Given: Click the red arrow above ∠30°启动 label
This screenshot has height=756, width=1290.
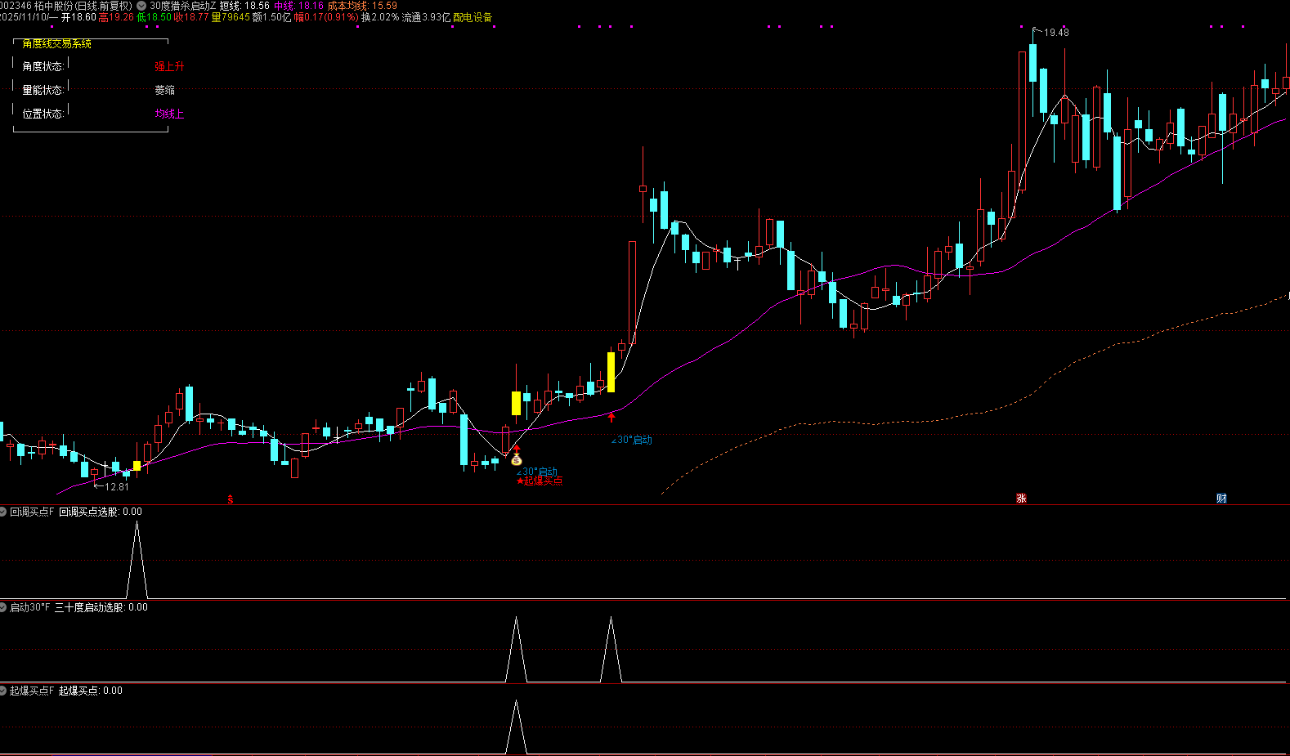Looking at the screenshot, I should (x=611, y=417).
